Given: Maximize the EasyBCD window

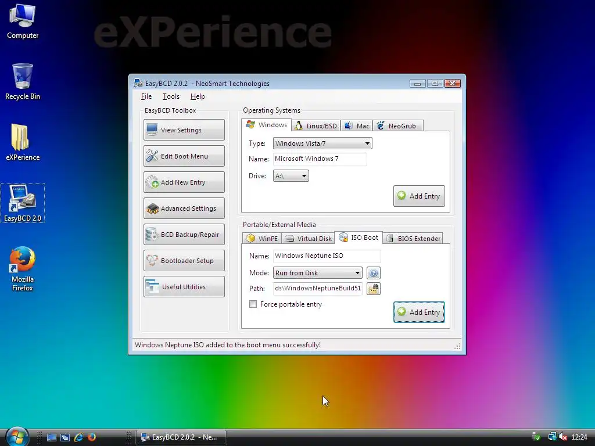Looking at the screenshot, I should (435, 83).
